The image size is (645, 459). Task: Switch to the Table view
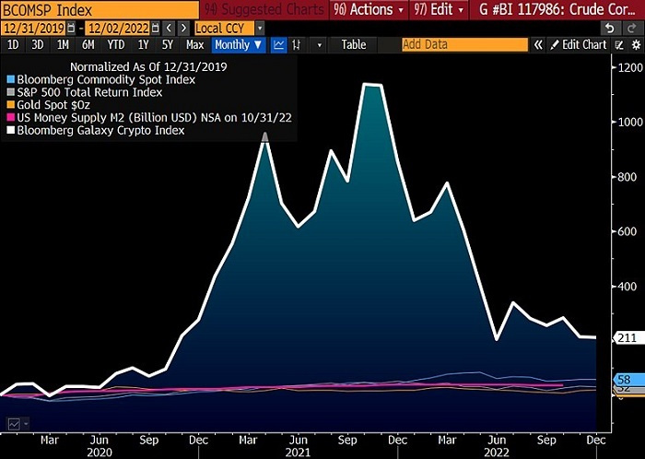(353, 44)
